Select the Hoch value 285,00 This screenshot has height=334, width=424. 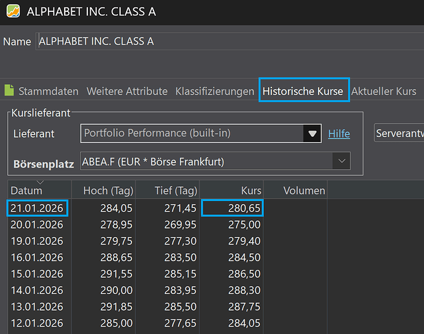pos(116,323)
